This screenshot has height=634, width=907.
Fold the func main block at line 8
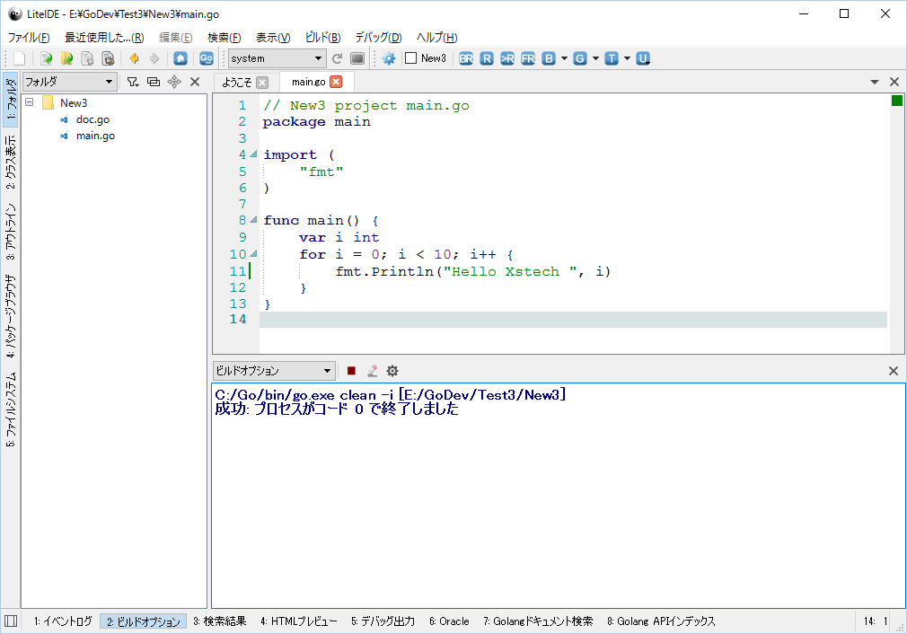click(x=253, y=220)
